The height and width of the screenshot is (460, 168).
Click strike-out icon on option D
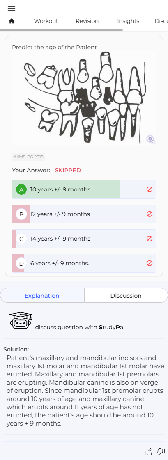(149, 264)
